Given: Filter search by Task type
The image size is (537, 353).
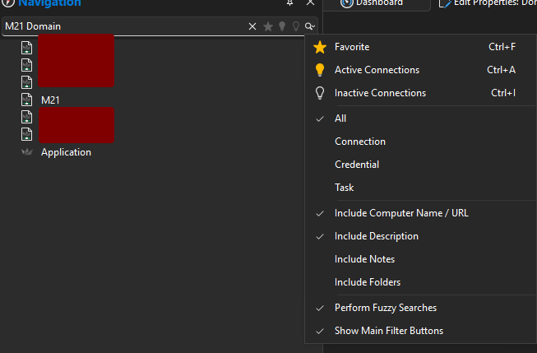Looking at the screenshot, I should pyautogui.click(x=344, y=188).
